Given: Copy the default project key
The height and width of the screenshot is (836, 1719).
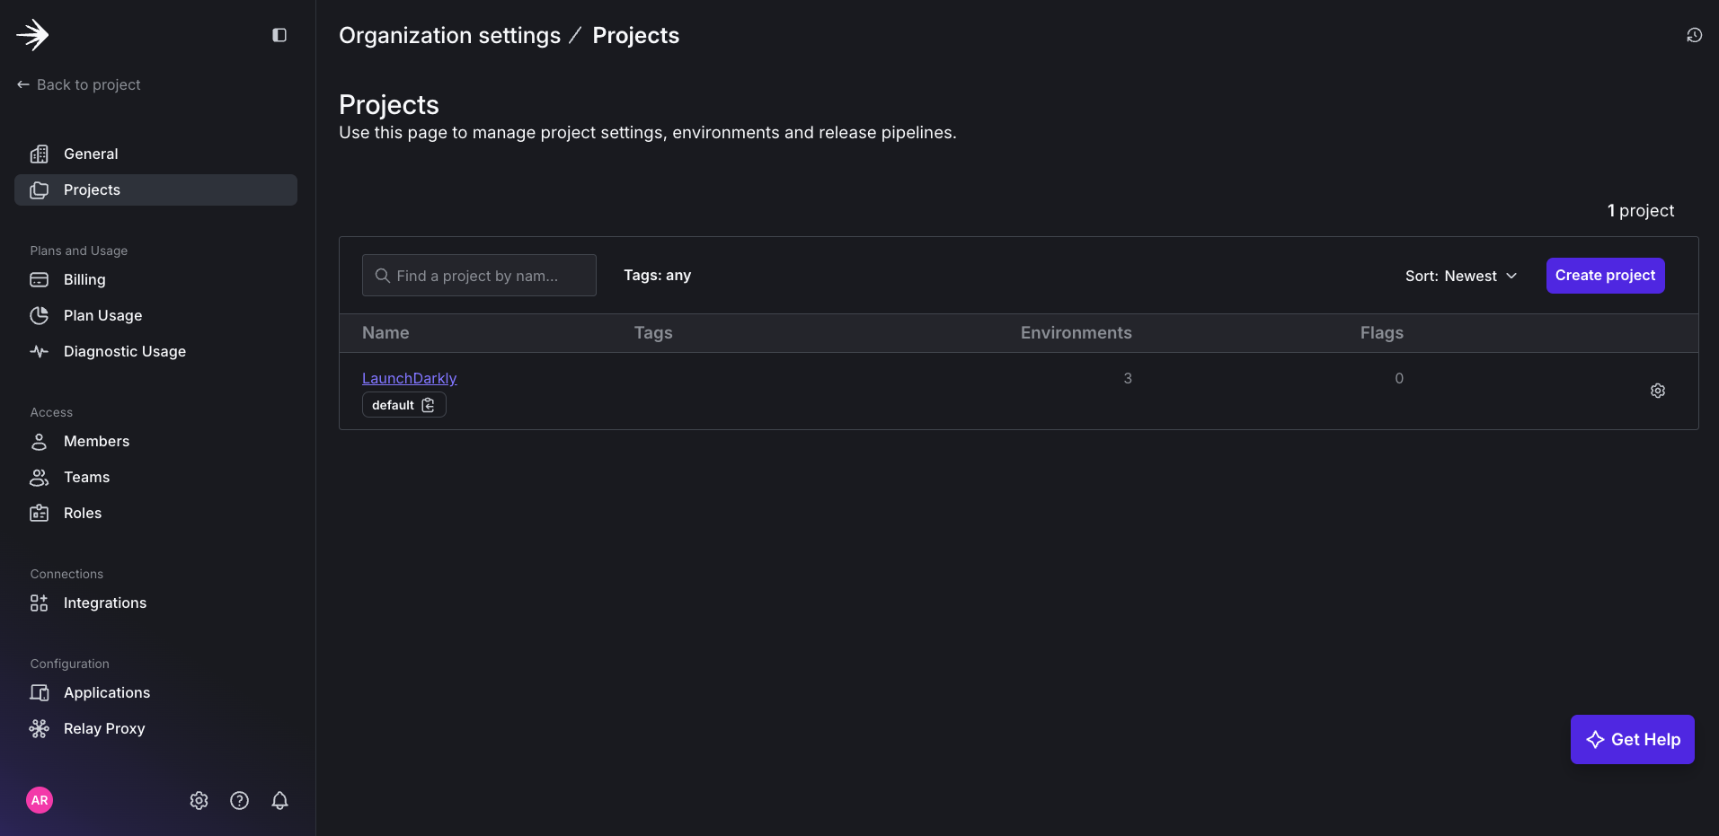Looking at the screenshot, I should pos(428,405).
